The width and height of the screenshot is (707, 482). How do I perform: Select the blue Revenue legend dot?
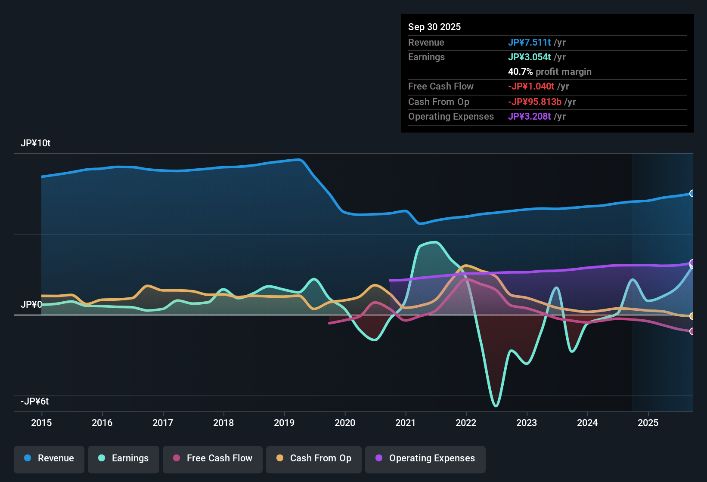click(x=27, y=458)
